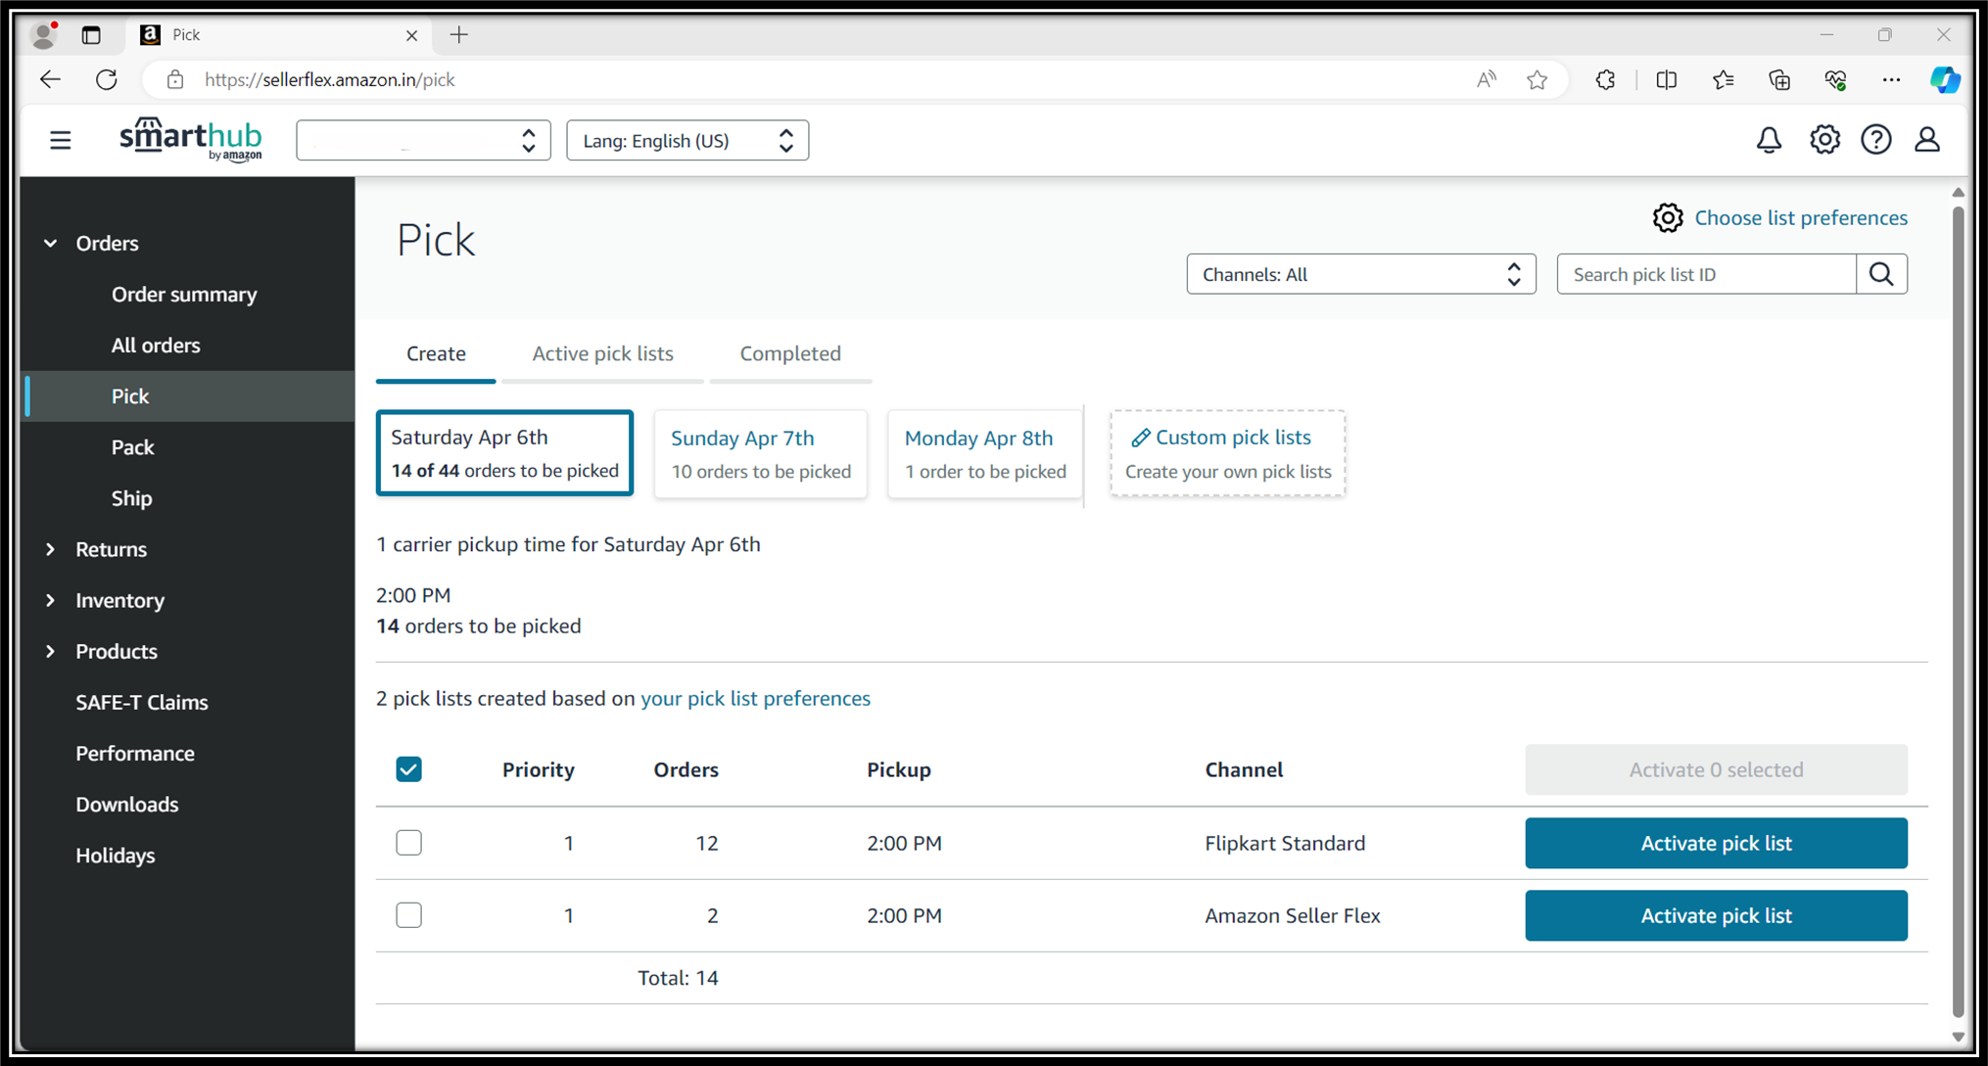1988x1066 pixels.
Task: Click the pick list search magnifier
Action: pyautogui.click(x=1881, y=274)
